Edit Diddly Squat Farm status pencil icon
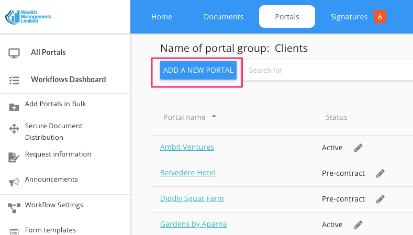Viewport: 413px width, 235px height. [x=381, y=199]
